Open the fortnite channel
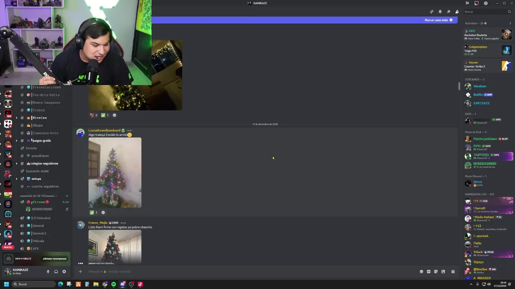 [x=43, y=148]
